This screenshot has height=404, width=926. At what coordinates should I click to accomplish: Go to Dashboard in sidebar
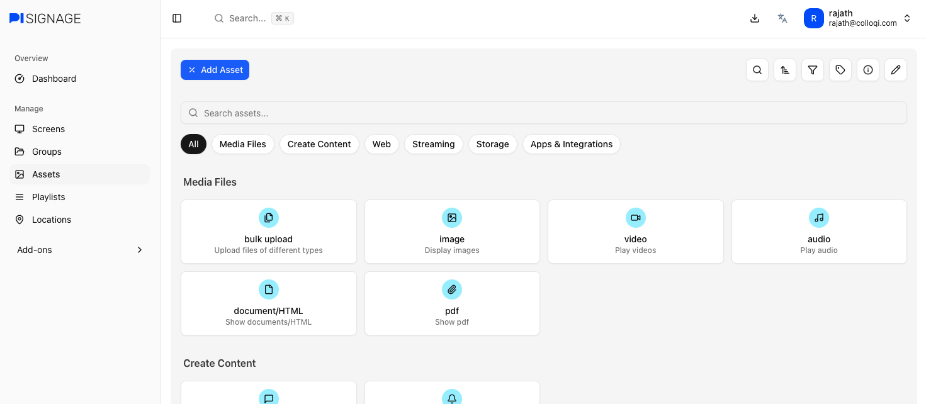54,79
